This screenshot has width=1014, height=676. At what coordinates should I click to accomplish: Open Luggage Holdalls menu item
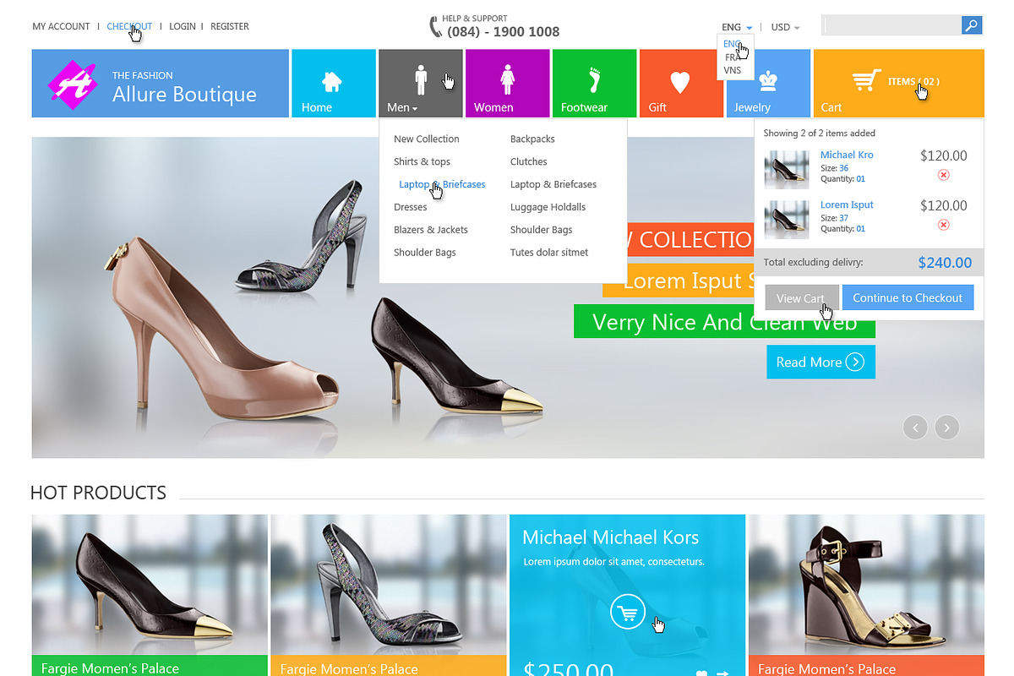548,207
